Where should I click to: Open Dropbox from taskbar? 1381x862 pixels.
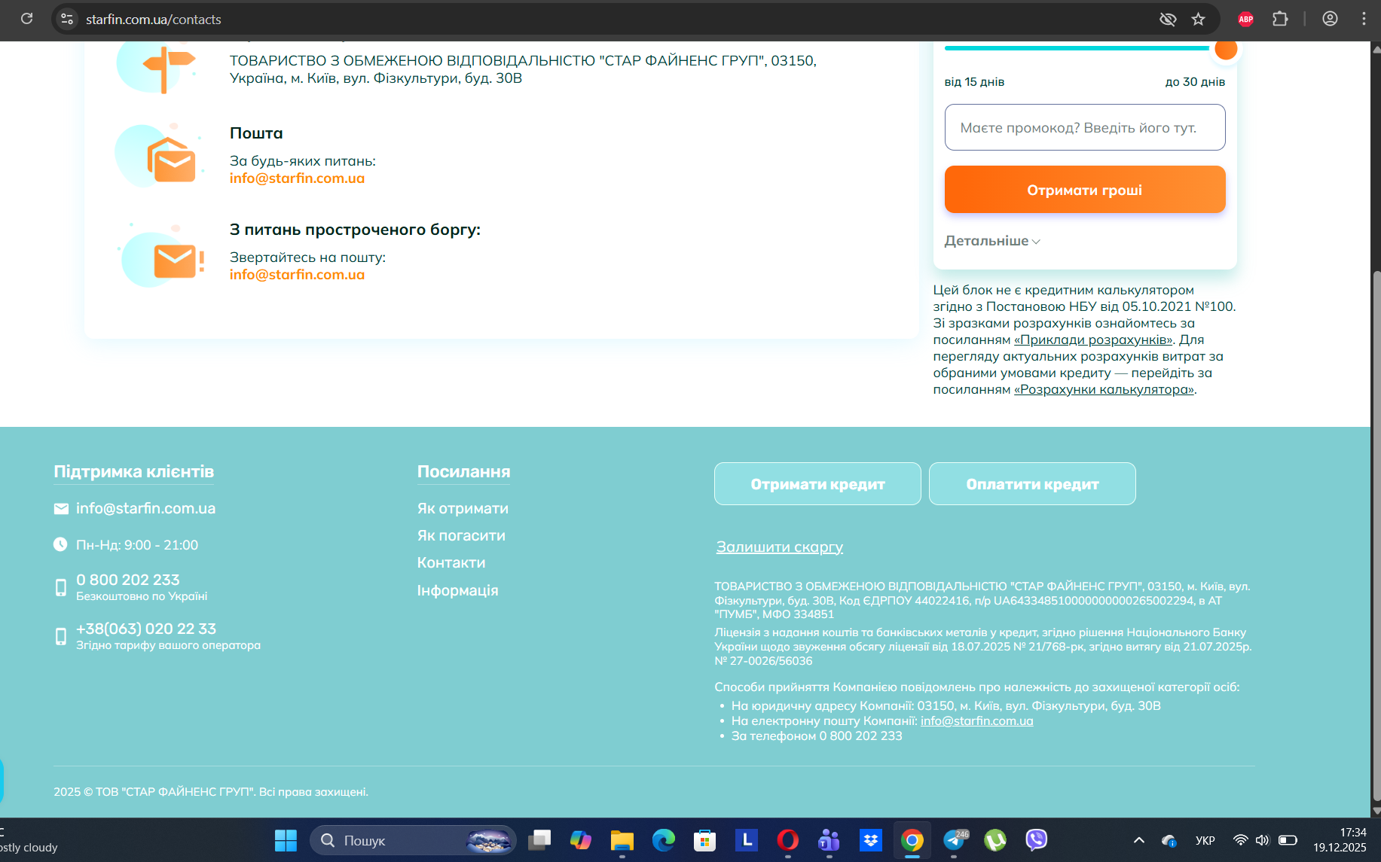pyautogui.click(x=871, y=840)
